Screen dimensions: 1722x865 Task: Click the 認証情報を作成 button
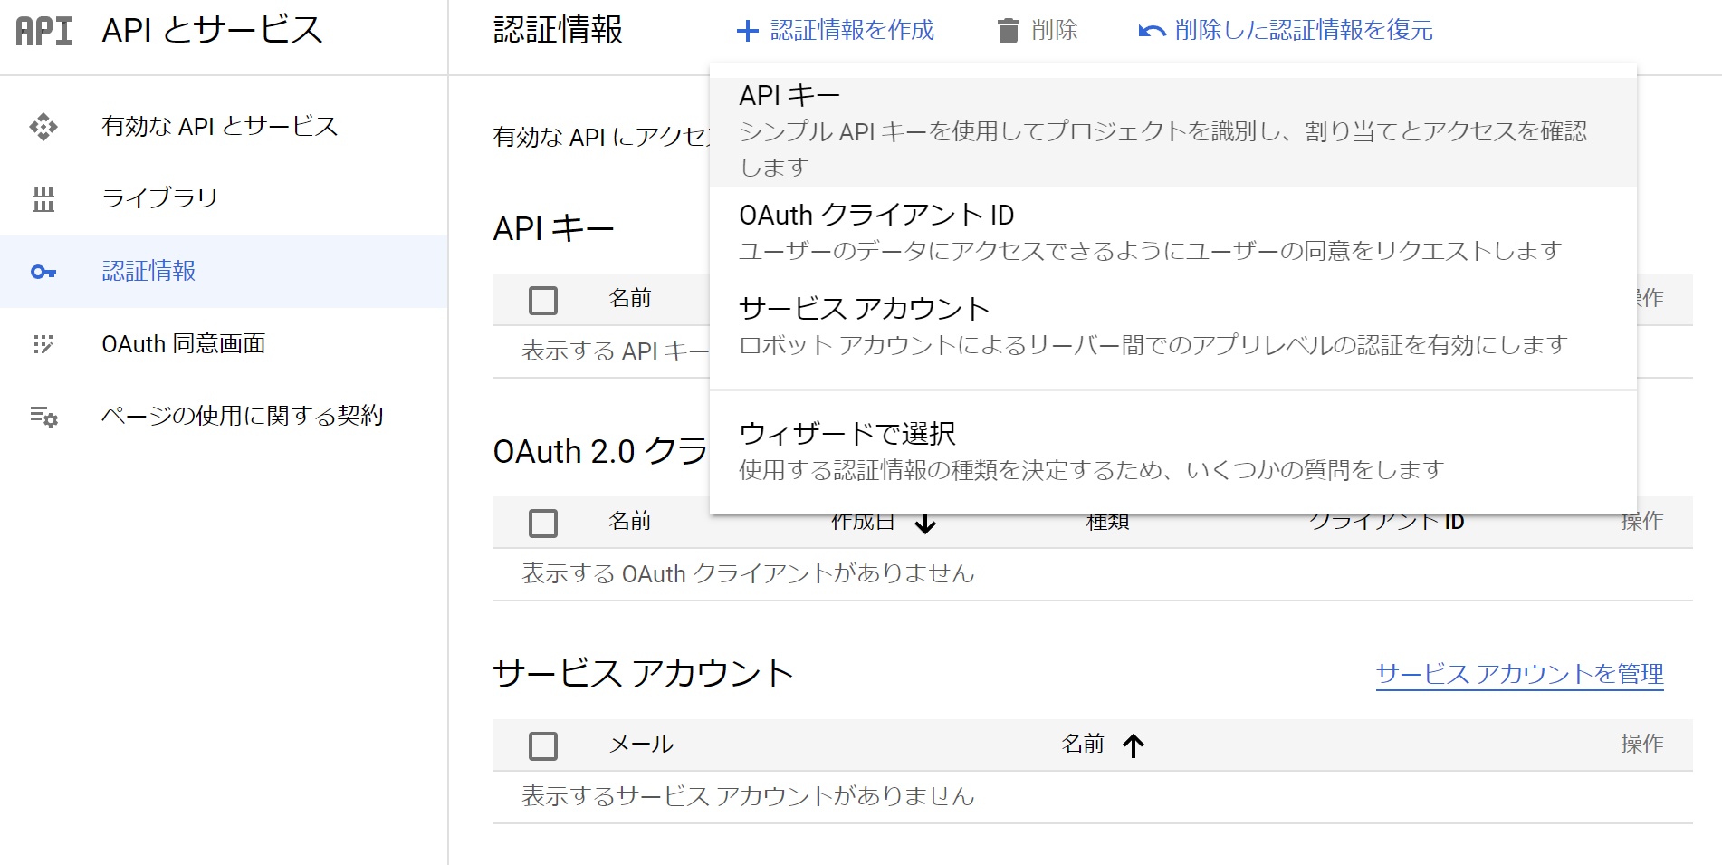point(835,31)
